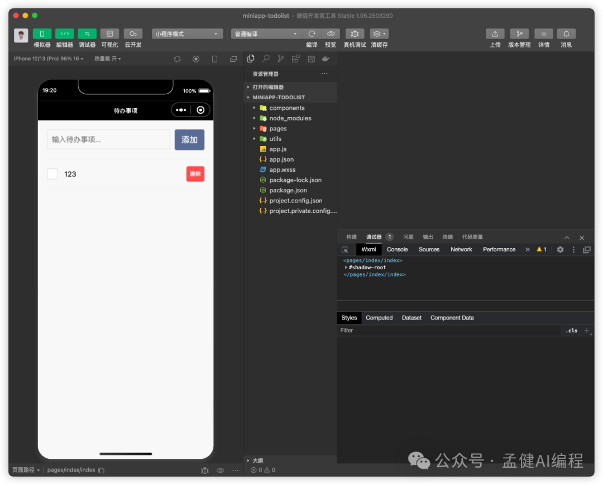Expand the 大纲 outline section

click(290, 460)
